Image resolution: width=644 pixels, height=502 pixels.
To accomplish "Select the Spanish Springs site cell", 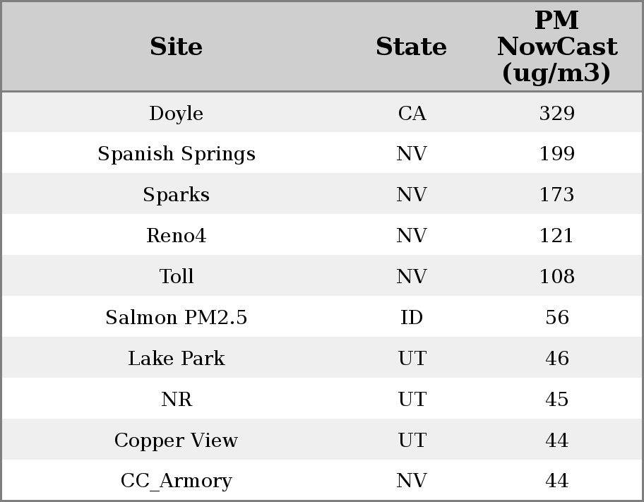I will (176, 154).
